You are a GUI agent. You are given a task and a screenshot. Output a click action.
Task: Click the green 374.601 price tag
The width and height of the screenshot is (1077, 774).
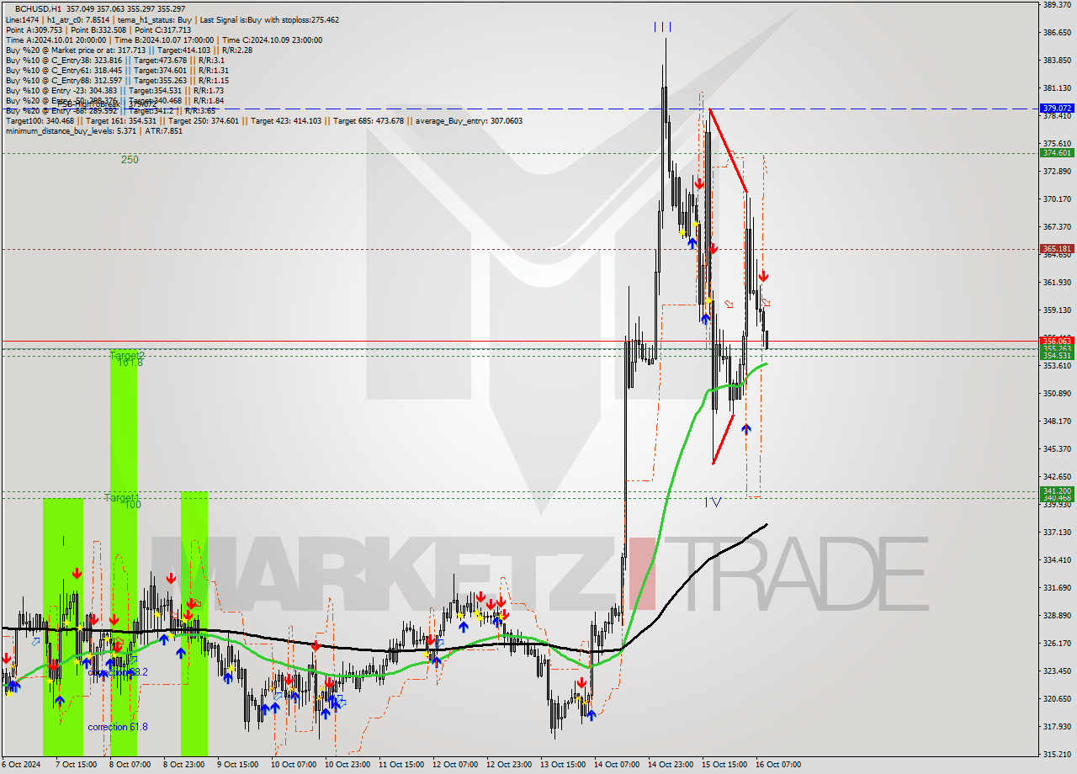pyautogui.click(x=1057, y=153)
